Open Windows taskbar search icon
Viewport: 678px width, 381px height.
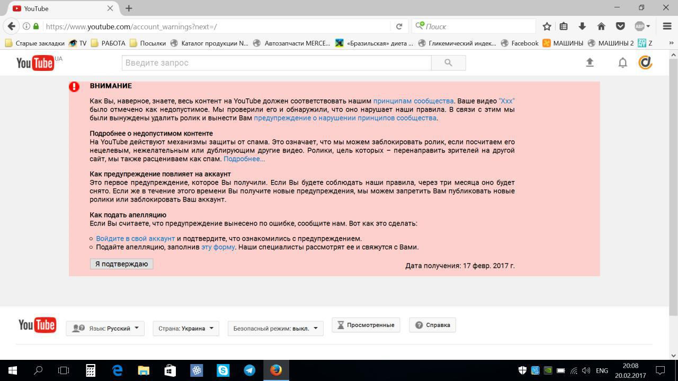pyautogui.click(x=38, y=370)
